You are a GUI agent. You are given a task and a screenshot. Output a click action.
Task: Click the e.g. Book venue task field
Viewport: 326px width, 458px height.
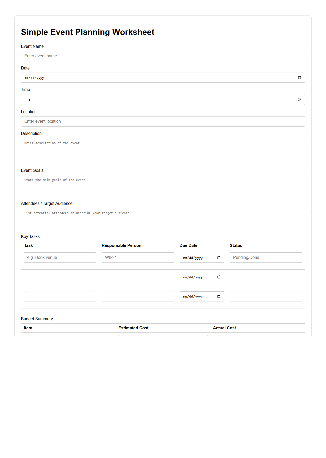tap(60, 257)
